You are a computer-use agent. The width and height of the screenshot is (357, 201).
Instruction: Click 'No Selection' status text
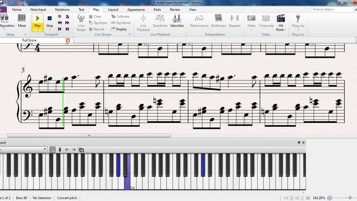point(42,198)
